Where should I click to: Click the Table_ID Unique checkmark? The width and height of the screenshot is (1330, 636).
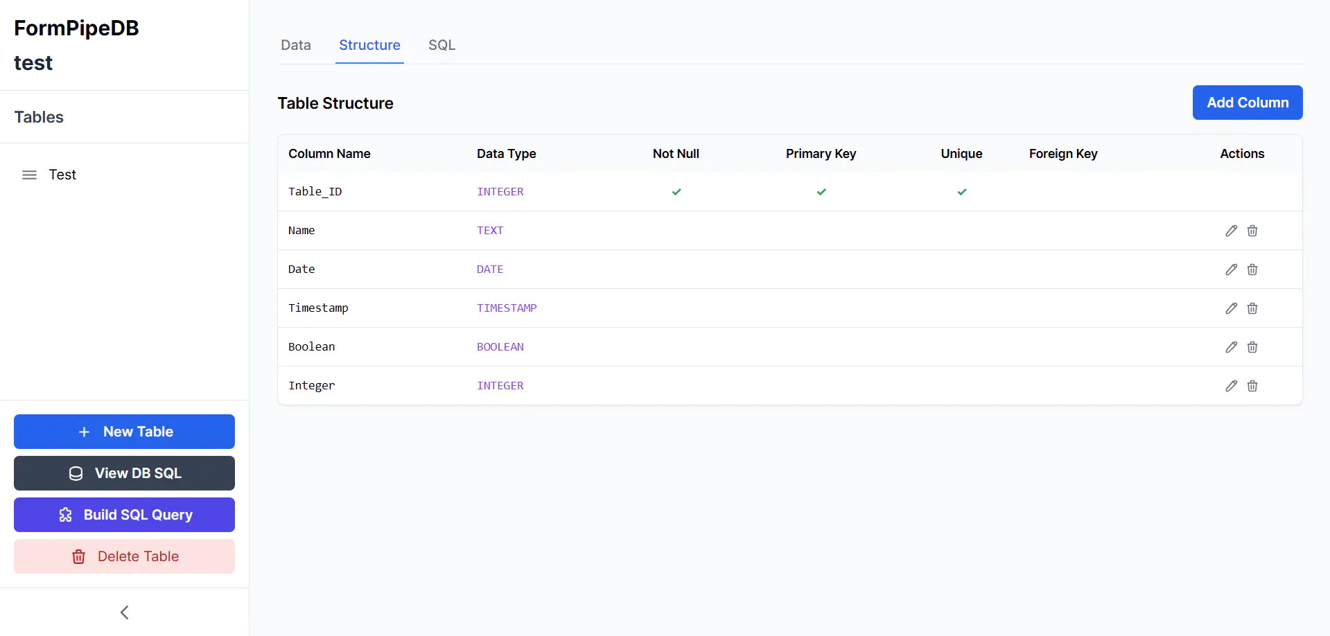click(962, 192)
